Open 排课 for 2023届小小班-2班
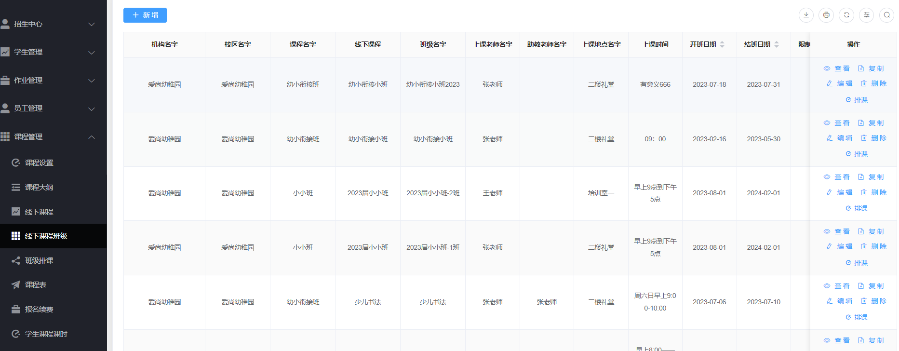Viewport: 899px width, 351px height. coord(857,208)
